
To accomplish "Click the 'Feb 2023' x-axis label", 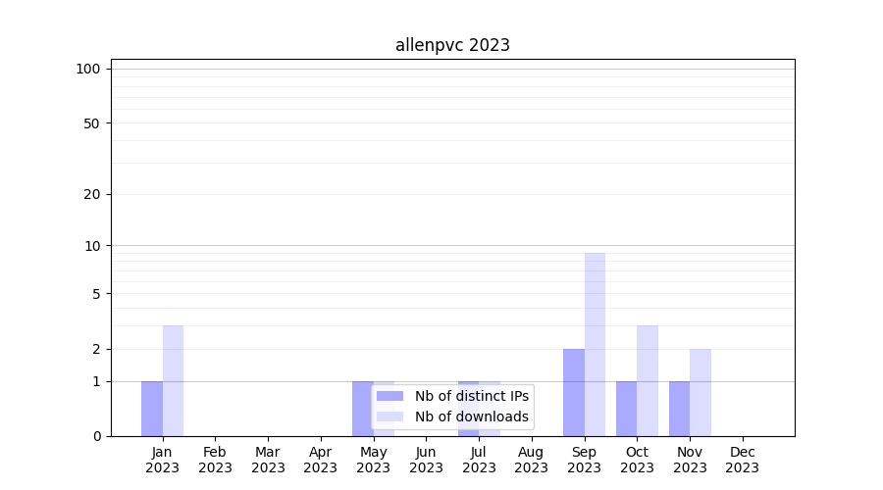I will pos(215,460).
